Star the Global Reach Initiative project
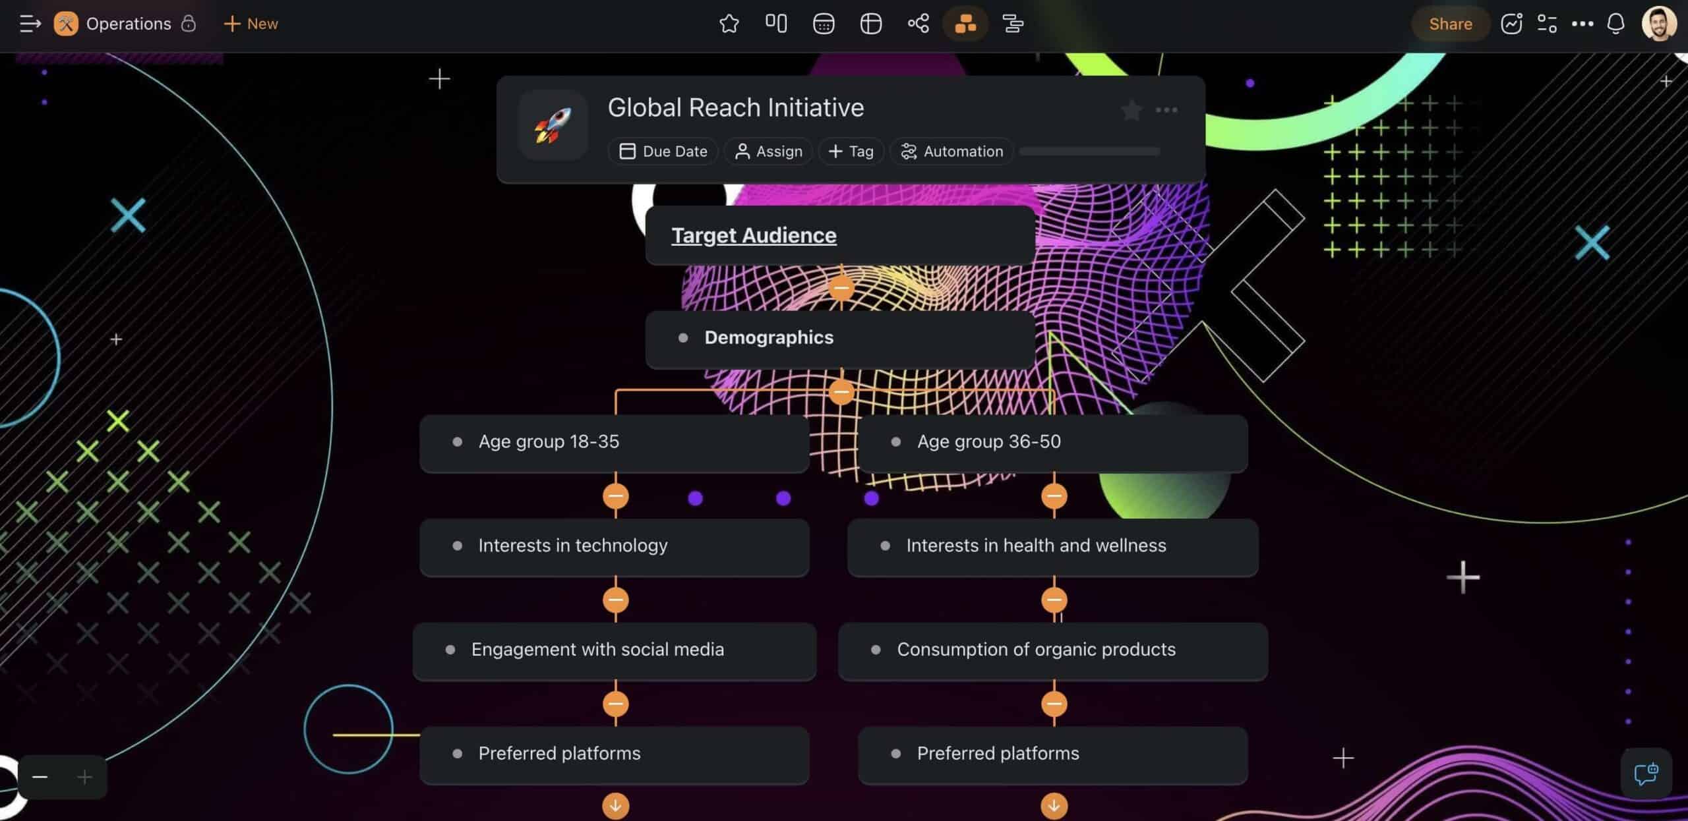Viewport: 1688px width, 821px height. point(1131,110)
